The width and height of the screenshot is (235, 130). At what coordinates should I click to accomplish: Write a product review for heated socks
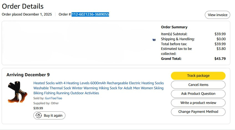point(198,103)
